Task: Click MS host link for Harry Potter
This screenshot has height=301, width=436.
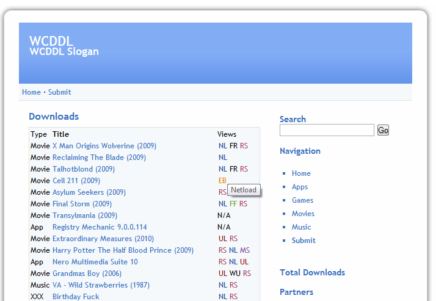Action: click(x=245, y=250)
